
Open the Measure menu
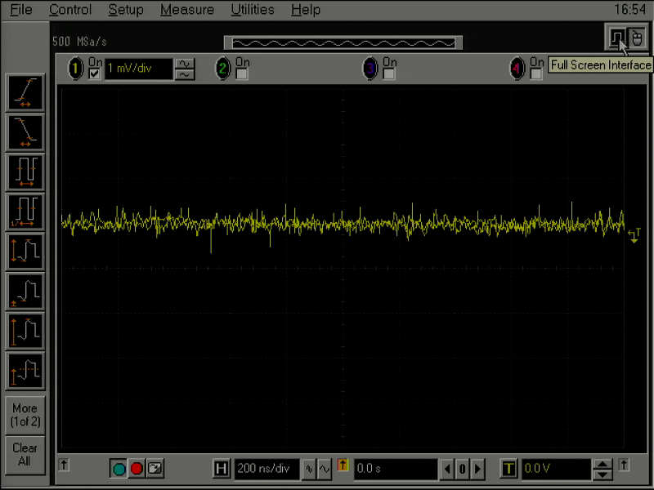click(186, 10)
